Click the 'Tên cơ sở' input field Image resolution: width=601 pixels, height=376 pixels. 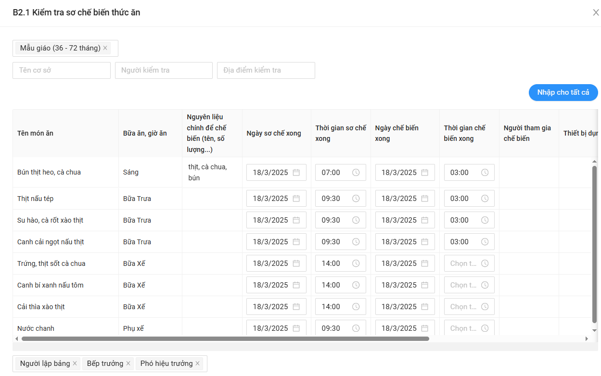coord(62,70)
